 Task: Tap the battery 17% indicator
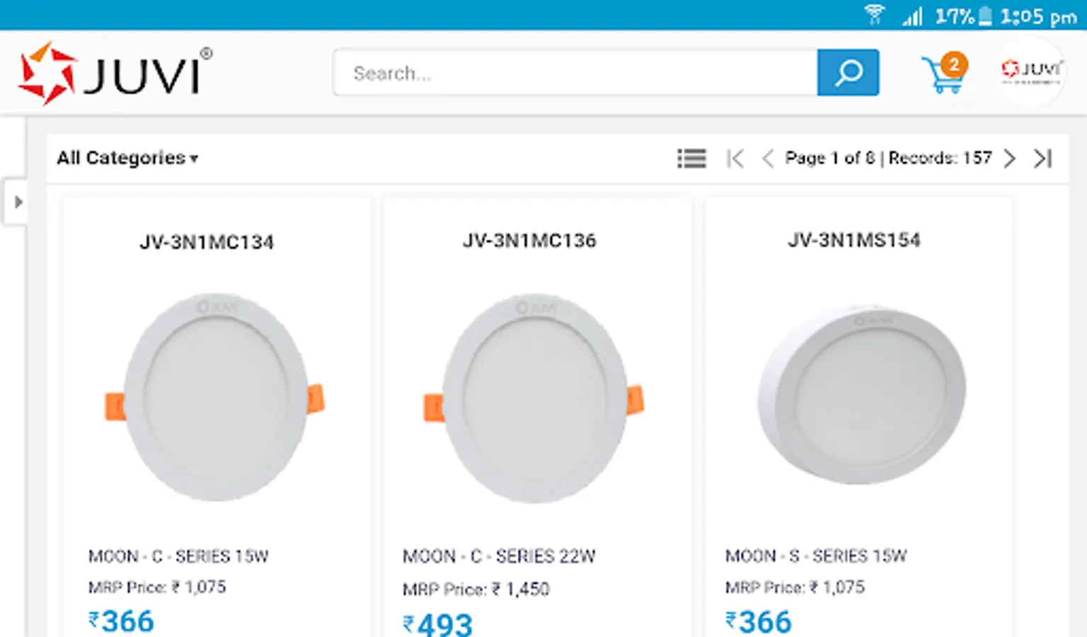pyautogui.click(x=963, y=16)
